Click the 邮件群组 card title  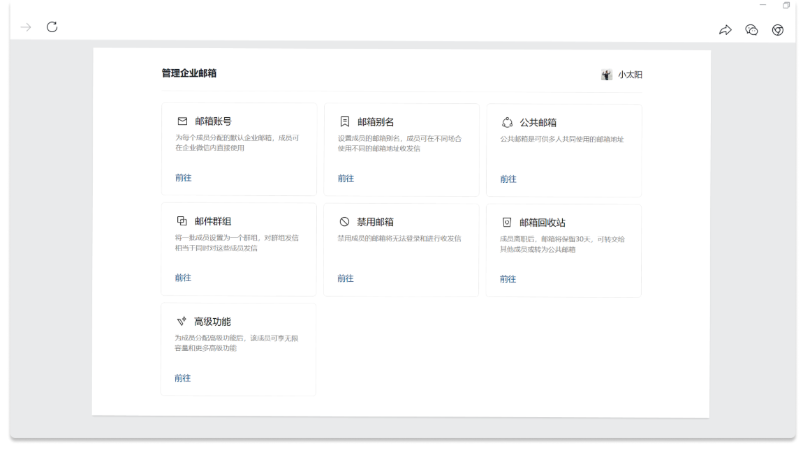pos(212,221)
